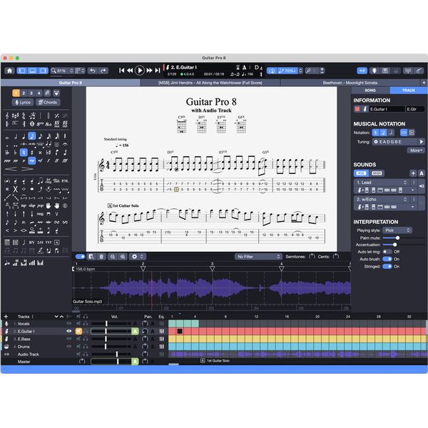This screenshot has width=428, height=428.
Task: Click the Redo arrow in toolbar
Action: (103, 71)
